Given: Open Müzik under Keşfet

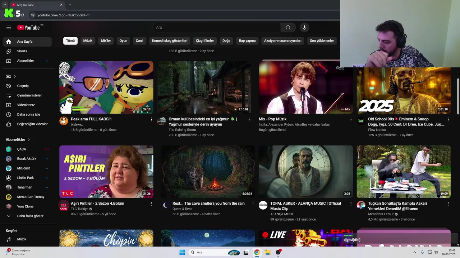Looking at the screenshot, I should click(x=27, y=239).
